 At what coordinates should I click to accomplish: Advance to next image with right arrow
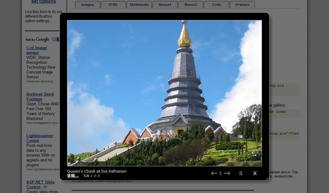[227, 173]
